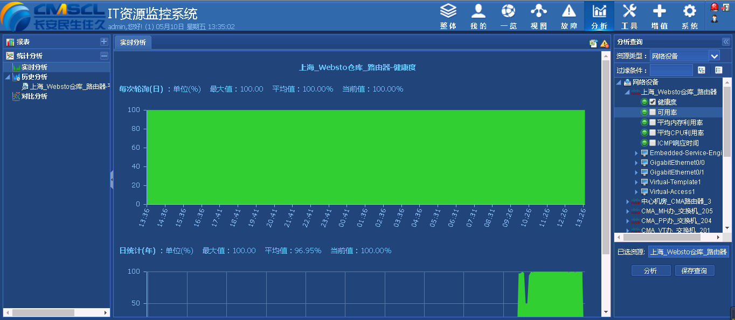Click the left panel collapse handle

click(x=112, y=179)
